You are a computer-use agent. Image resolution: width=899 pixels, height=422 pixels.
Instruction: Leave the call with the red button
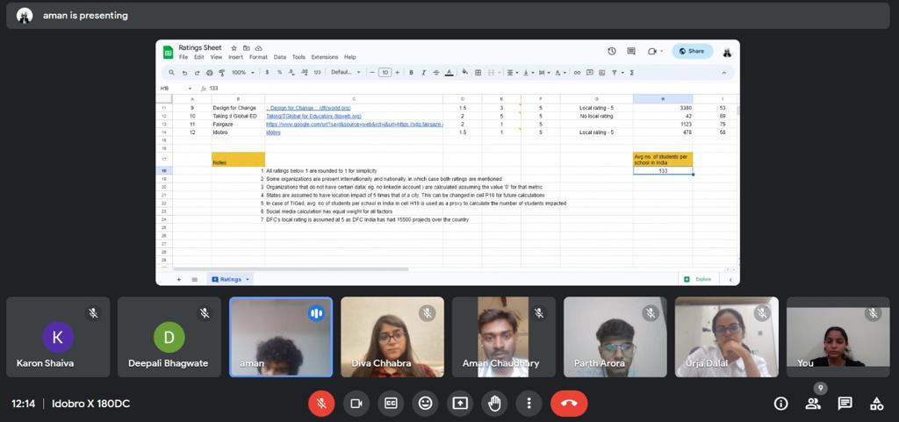point(569,404)
